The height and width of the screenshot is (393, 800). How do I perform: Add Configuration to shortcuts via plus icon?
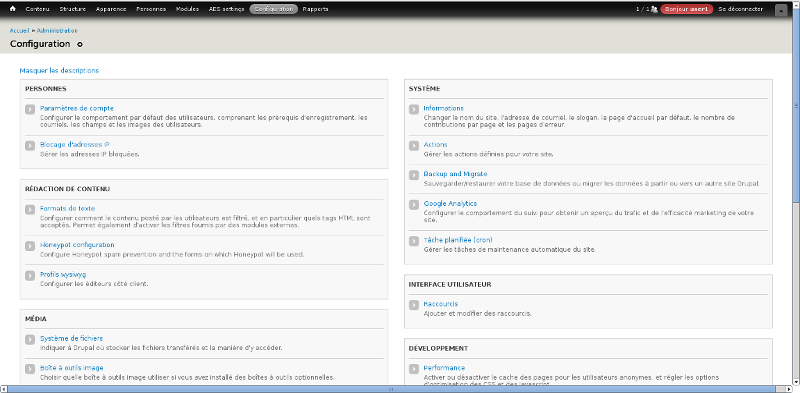pos(80,44)
